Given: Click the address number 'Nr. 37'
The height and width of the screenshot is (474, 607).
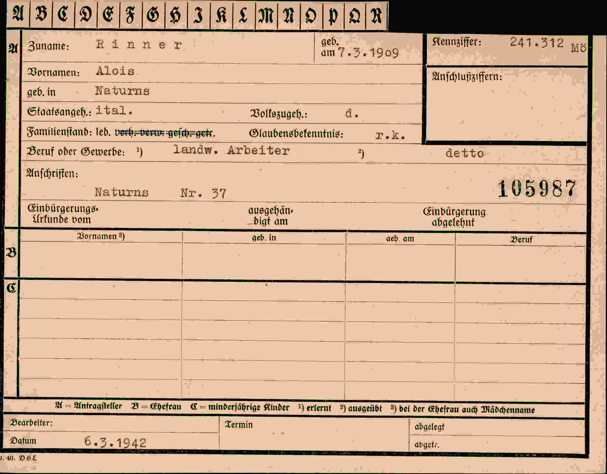Looking at the screenshot, I should tap(203, 193).
